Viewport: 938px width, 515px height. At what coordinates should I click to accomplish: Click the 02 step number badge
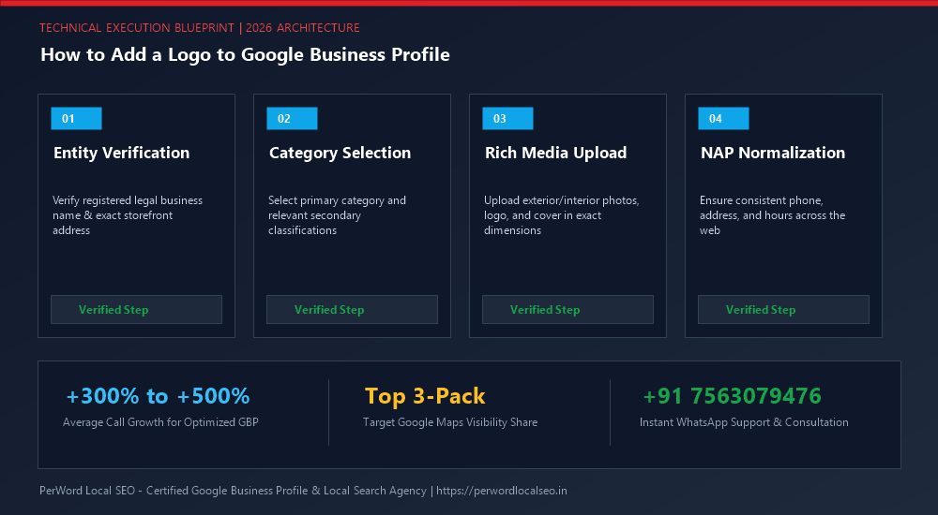point(292,118)
